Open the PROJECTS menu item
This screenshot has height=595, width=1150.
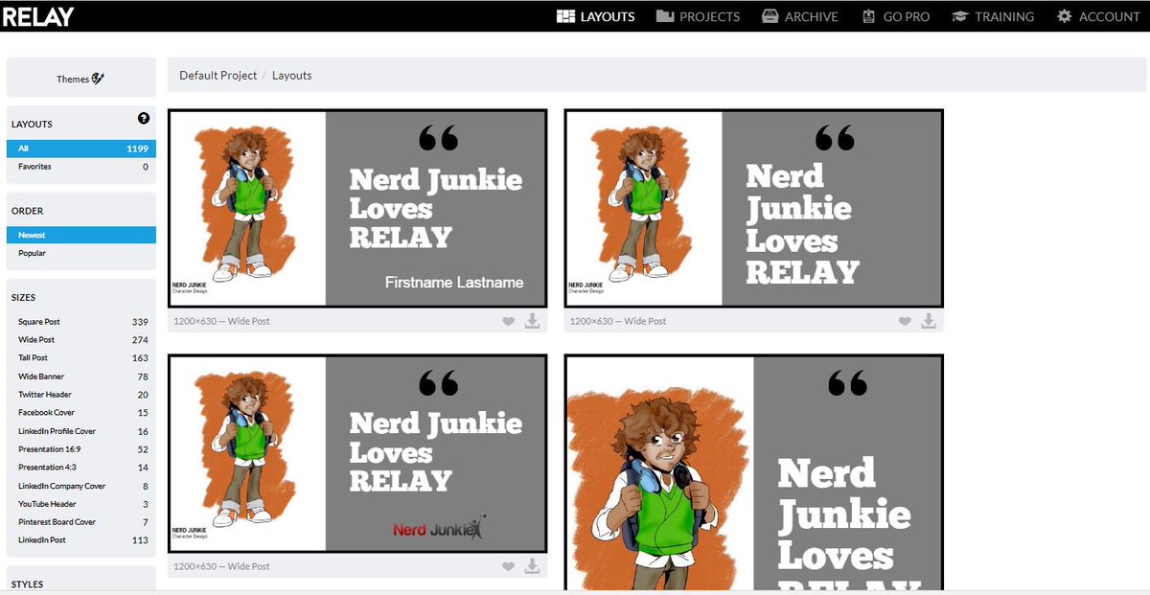pos(698,16)
